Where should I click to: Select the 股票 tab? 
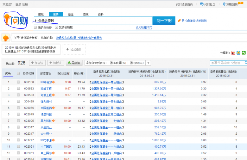(56, 14)
